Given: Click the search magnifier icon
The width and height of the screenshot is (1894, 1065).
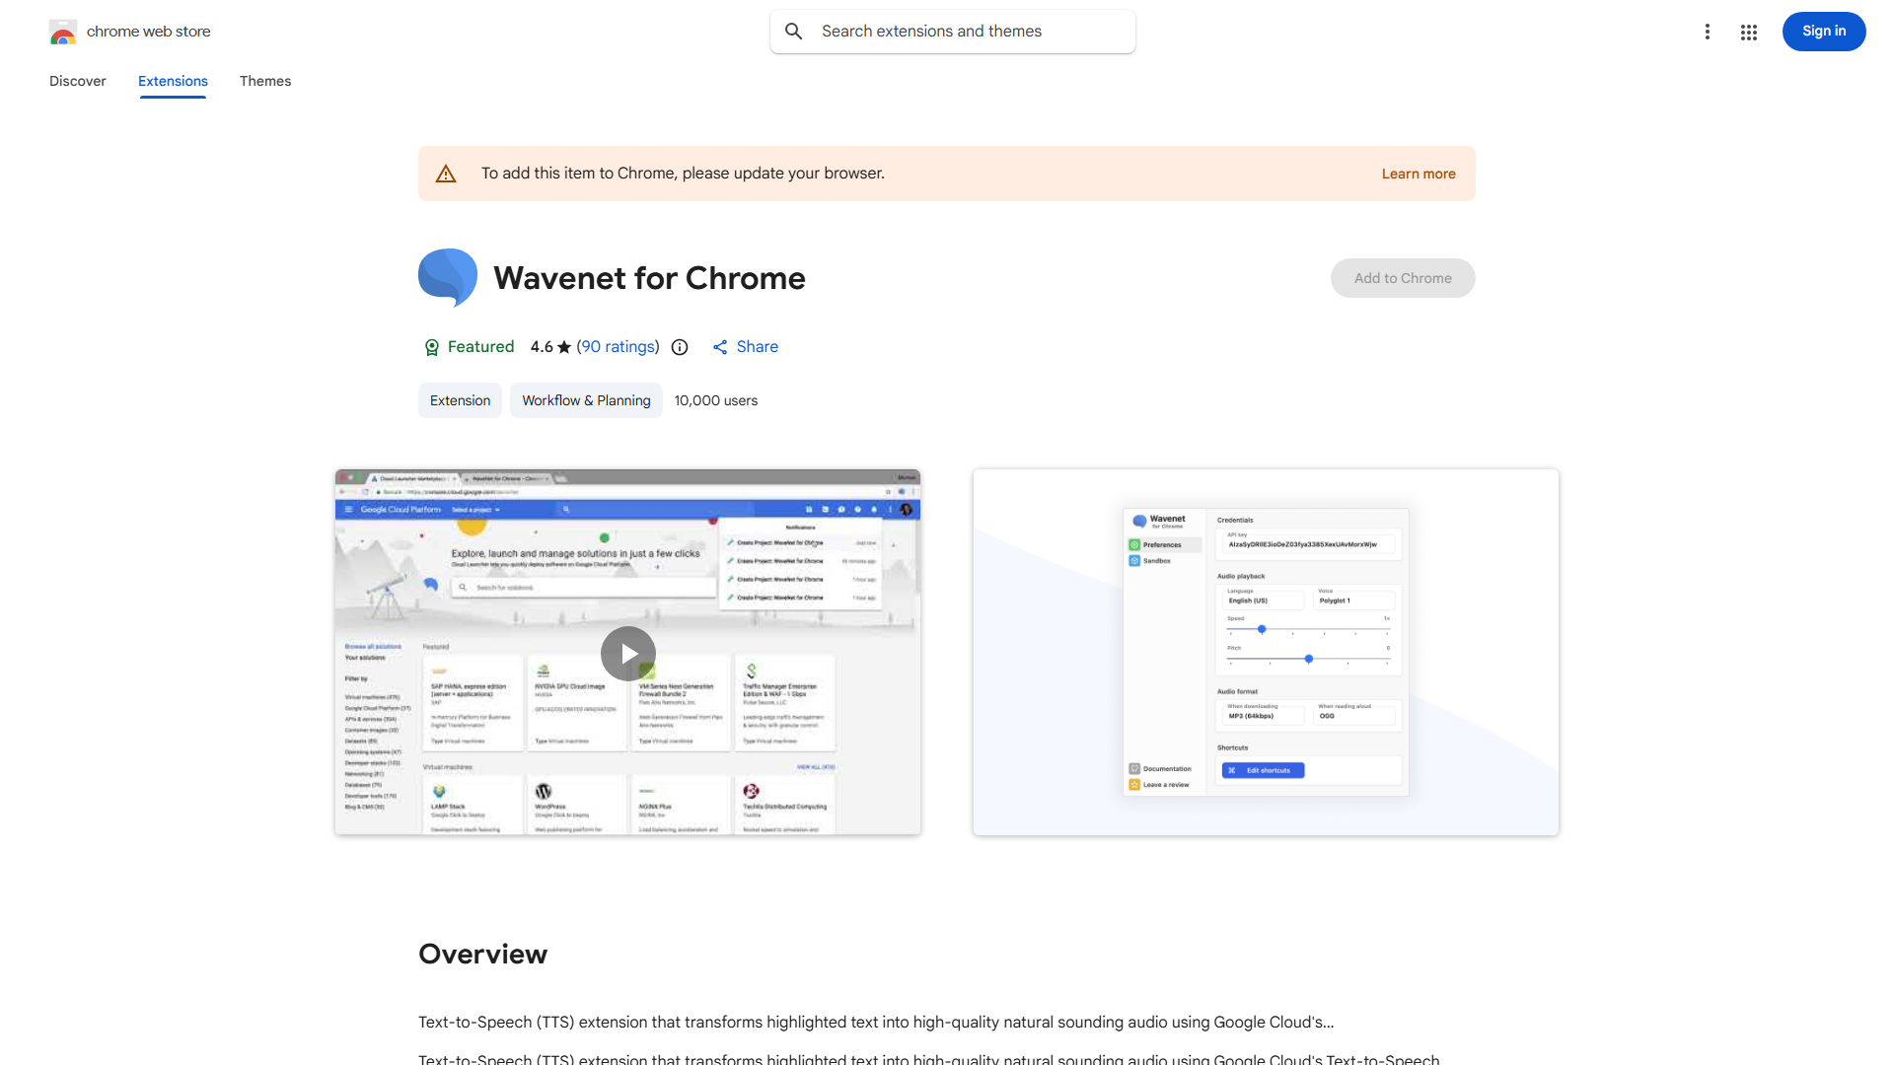Looking at the screenshot, I should click(x=794, y=32).
